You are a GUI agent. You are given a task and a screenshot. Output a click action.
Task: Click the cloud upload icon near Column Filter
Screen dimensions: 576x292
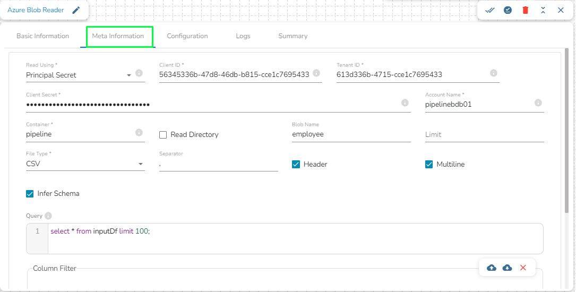pyautogui.click(x=491, y=268)
